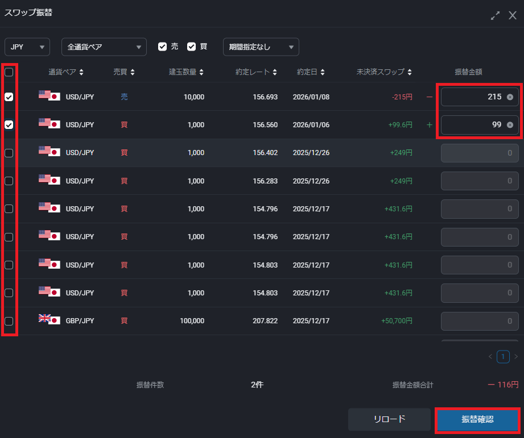Toggle the select-all checkbox in header
The height and width of the screenshot is (438, 524).
pyautogui.click(x=9, y=72)
